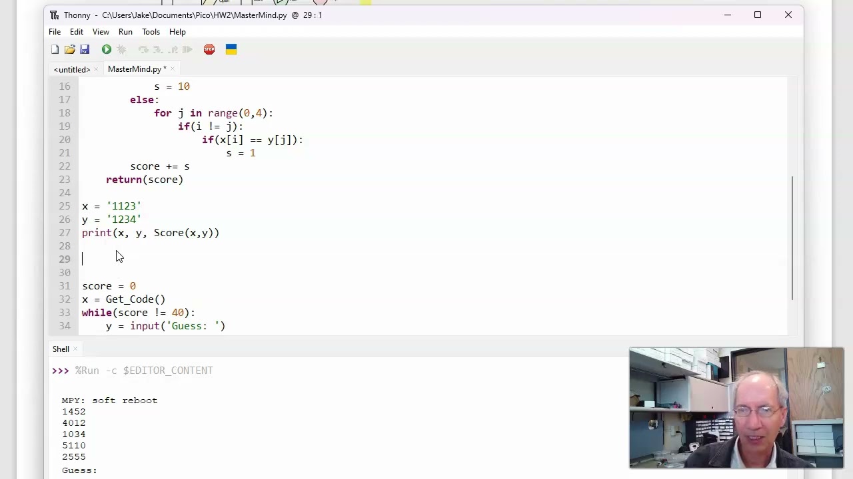Click shell output value 4012

[x=74, y=423]
